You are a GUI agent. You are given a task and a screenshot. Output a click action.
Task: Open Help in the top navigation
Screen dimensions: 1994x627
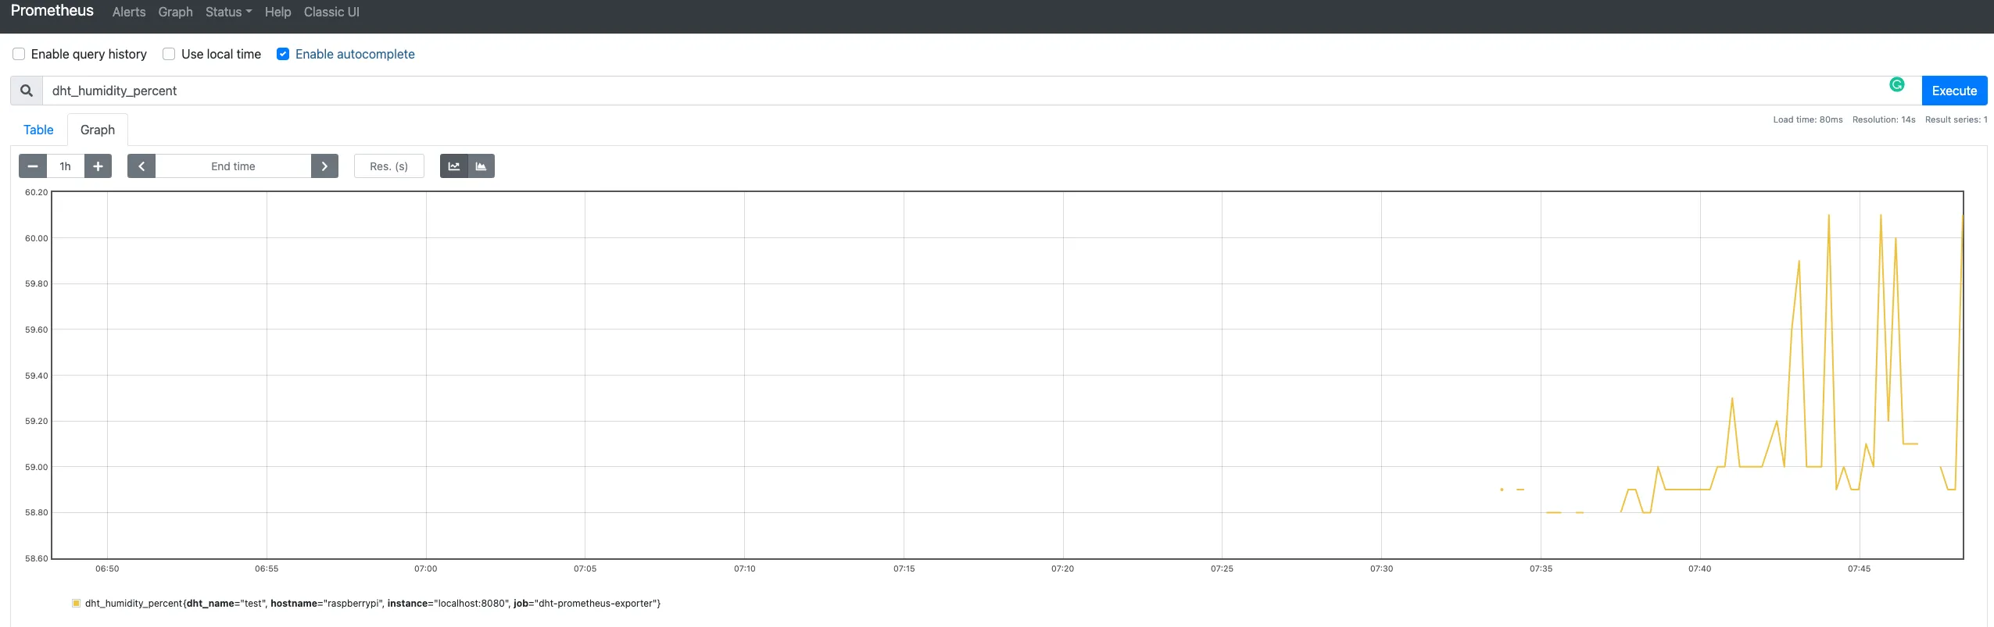point(277,12)
